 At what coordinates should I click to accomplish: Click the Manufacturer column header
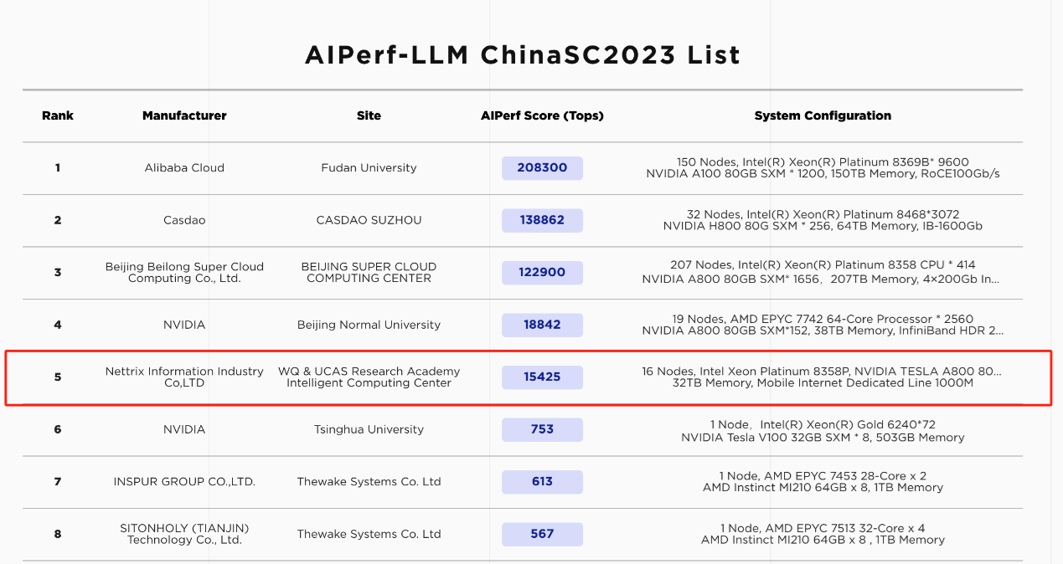click(x=184, y=116)
